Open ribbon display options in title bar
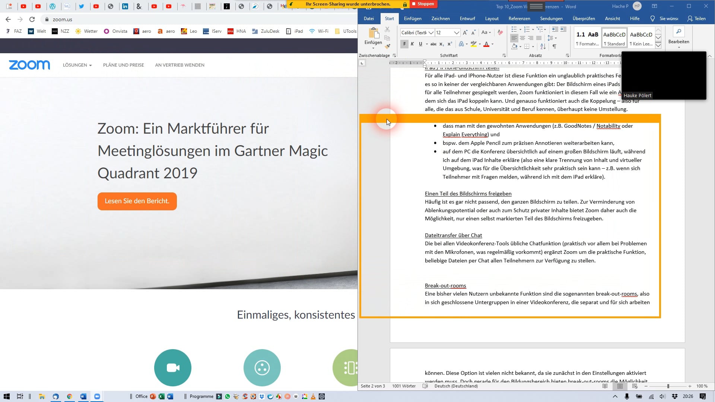 (654, 6)
